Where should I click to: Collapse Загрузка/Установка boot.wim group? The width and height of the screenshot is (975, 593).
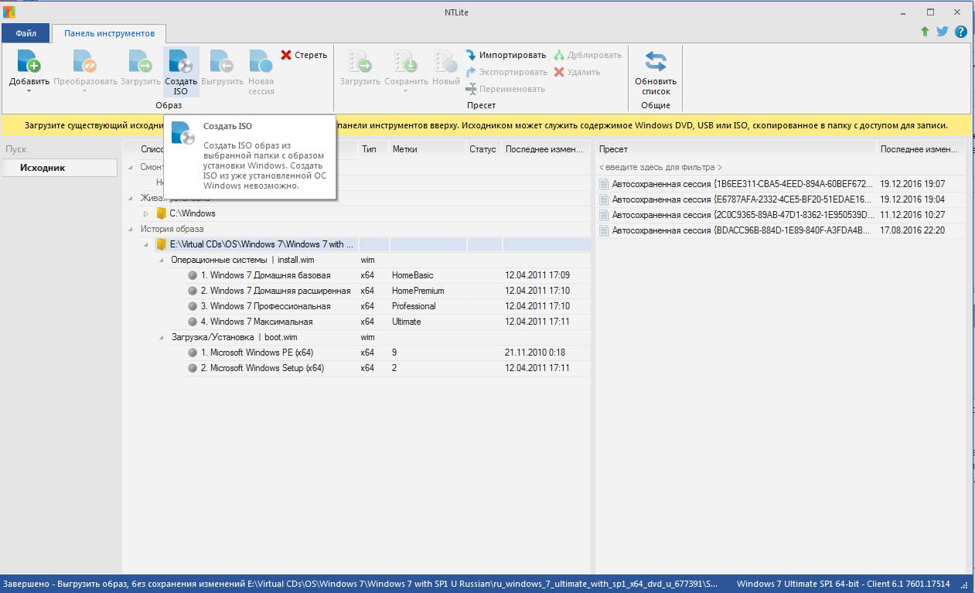coord(161,337)
